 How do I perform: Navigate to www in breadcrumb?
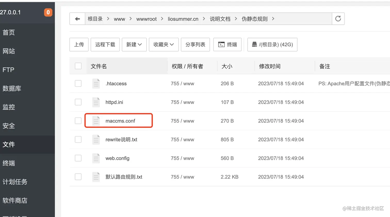pyautogui.click(x=119, y=19)
